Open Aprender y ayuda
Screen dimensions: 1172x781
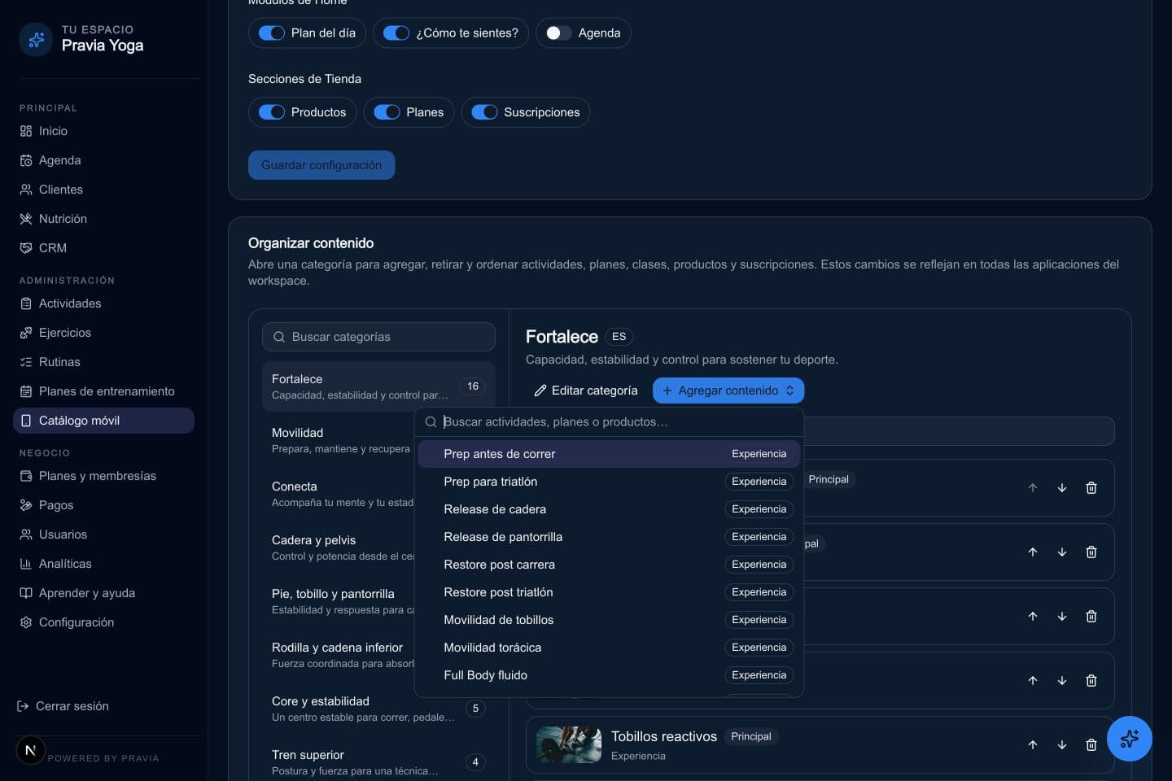[x=103, y=593]
